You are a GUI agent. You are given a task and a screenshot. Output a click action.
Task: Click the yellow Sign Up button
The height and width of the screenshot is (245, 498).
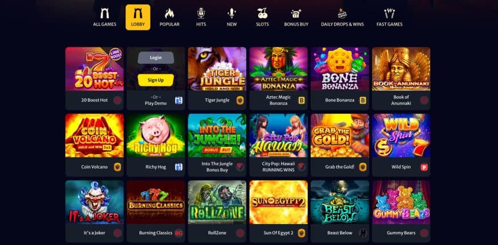tap(155, 80)
